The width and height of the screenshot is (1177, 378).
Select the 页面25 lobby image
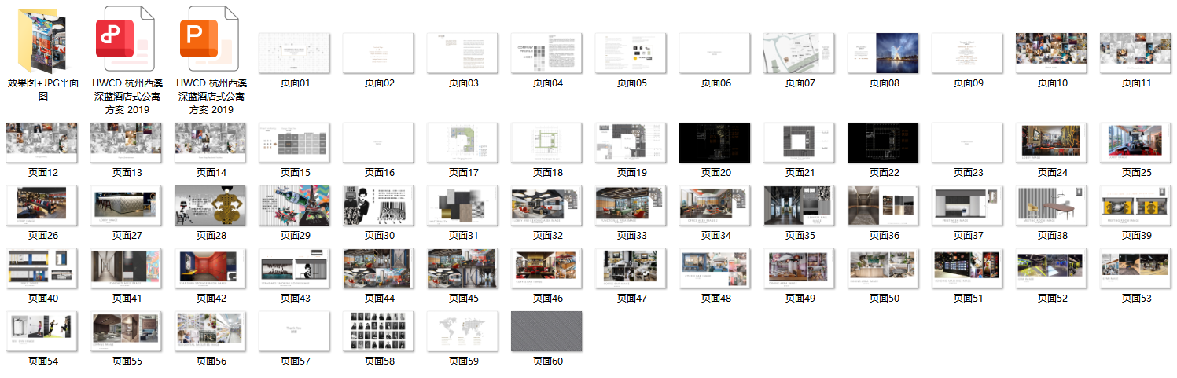pos(1135,142)
